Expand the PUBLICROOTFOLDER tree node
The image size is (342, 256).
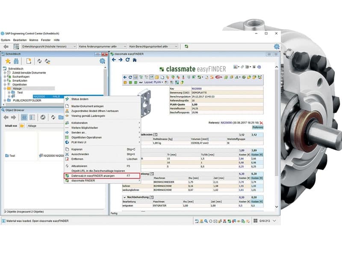5,100
